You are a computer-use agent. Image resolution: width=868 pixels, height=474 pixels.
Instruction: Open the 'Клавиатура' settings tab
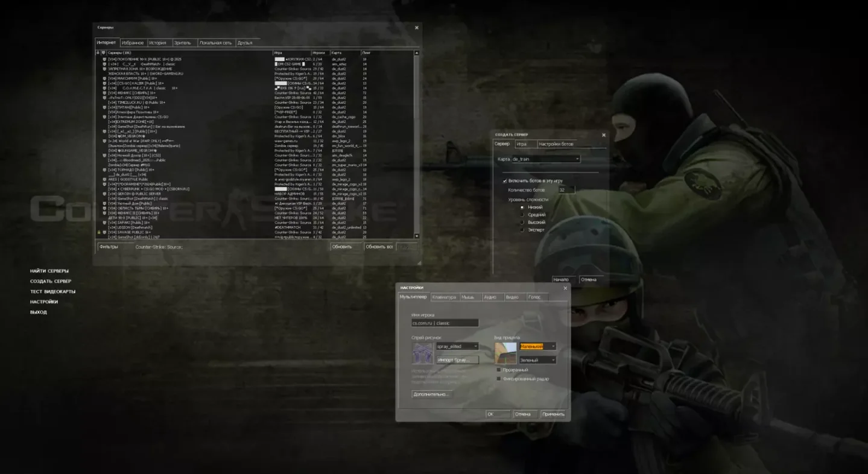tap(444, 297)
